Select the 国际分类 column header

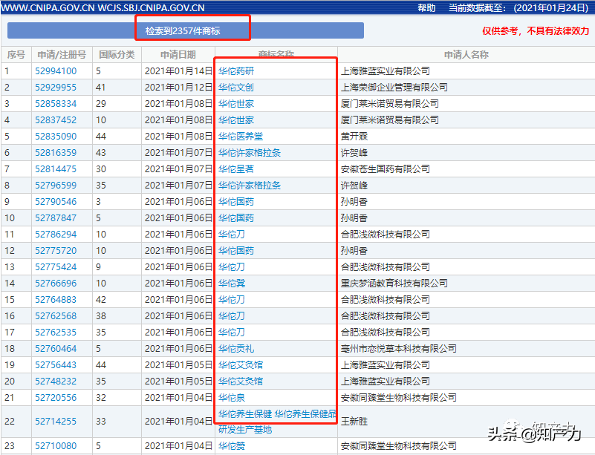tap(117, 55)
